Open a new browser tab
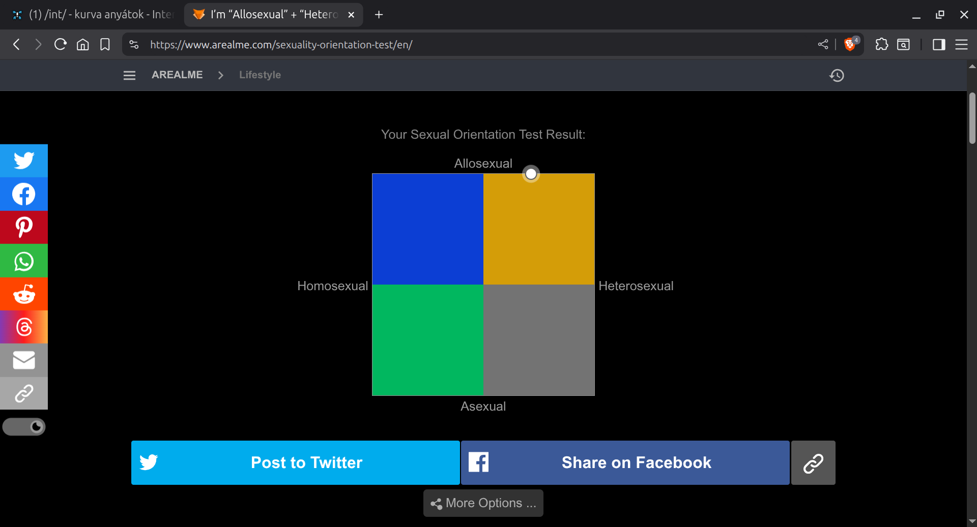Screen dimensions: 977x527 379,15
